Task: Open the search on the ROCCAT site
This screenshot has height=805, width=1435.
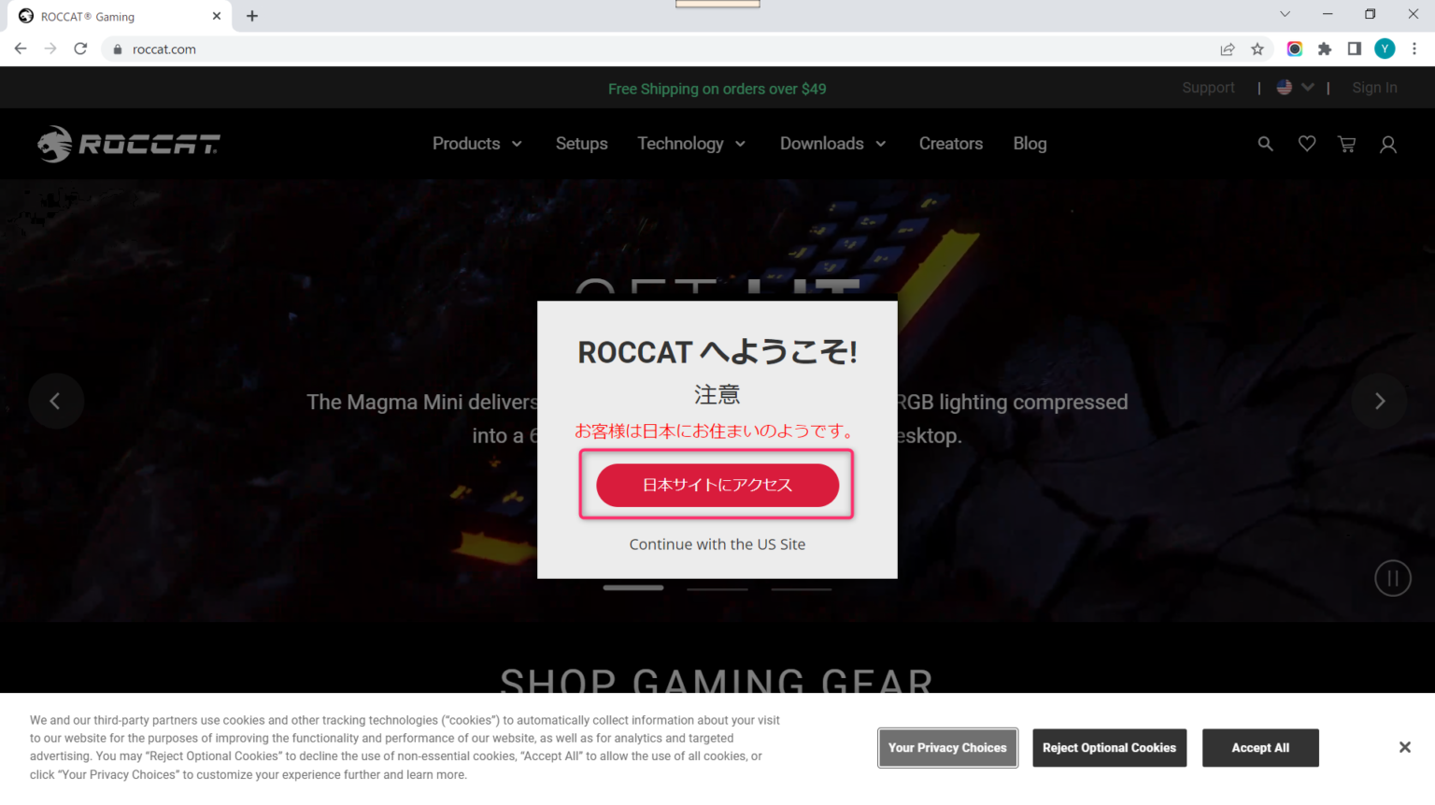Action: point(1265,144)
